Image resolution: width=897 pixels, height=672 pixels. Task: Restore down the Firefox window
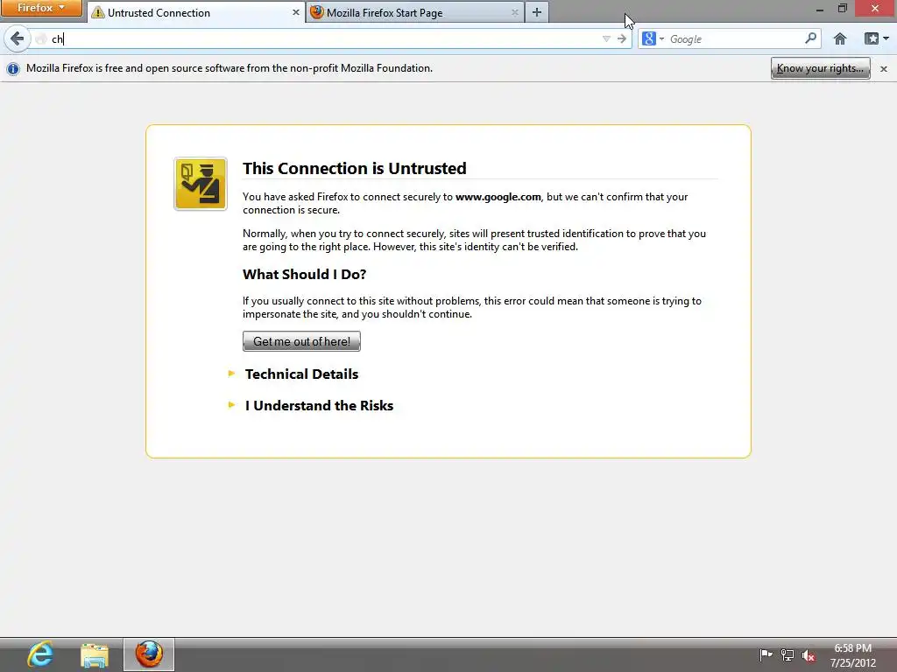point(843,9)
